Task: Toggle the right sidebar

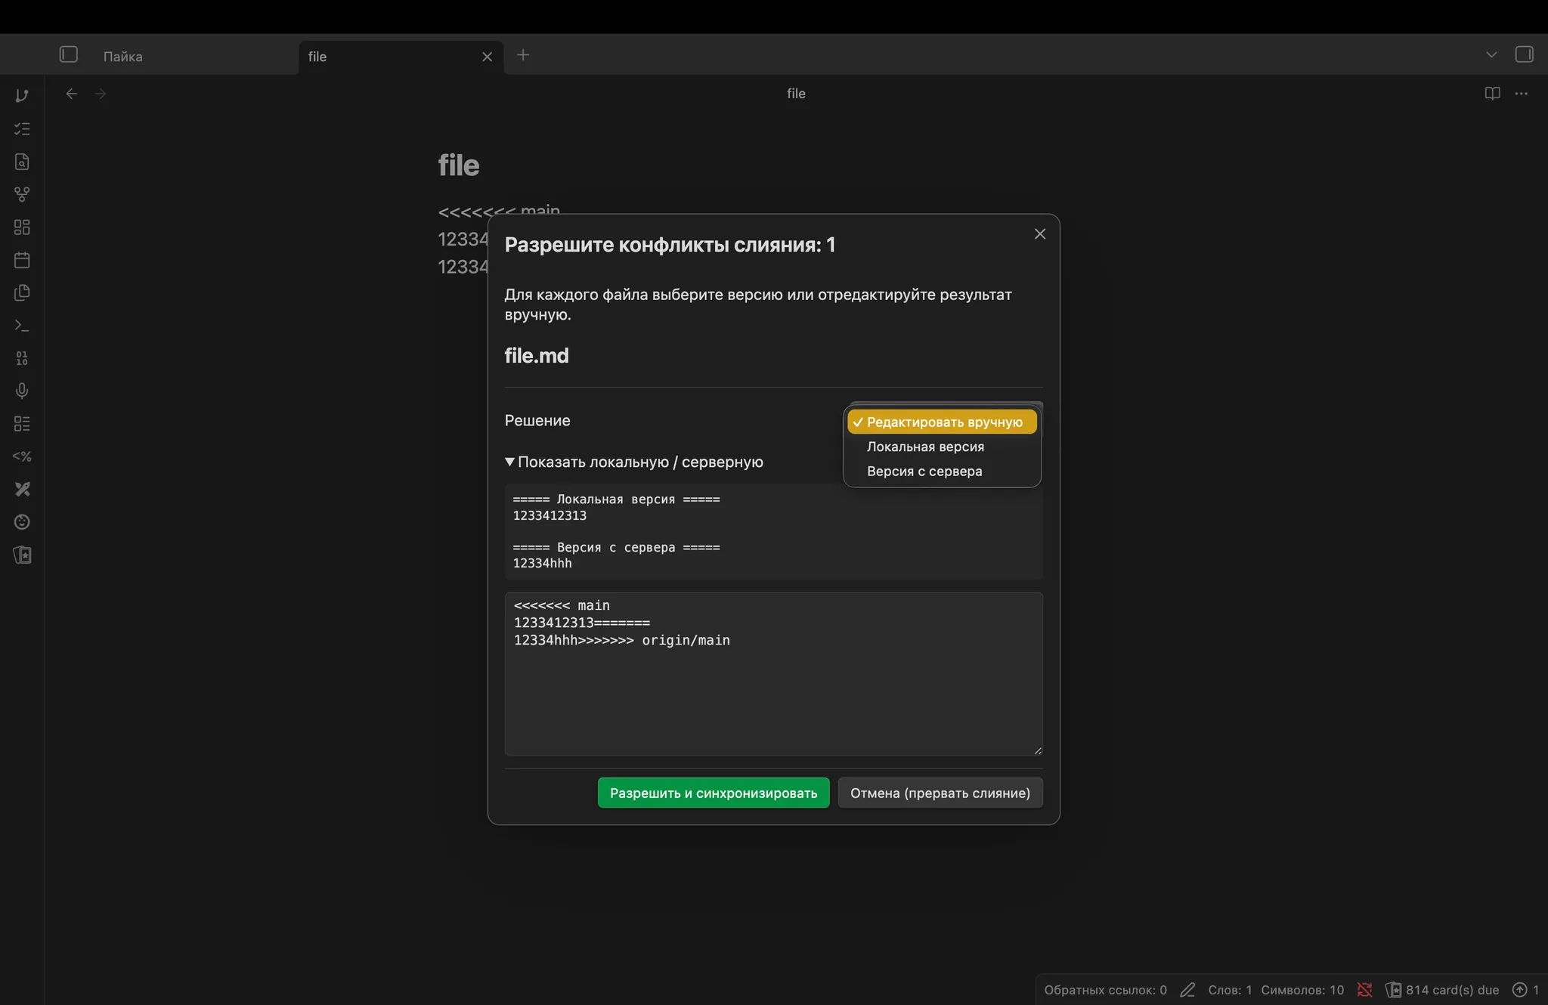Action: click(x=1524, y=54)
